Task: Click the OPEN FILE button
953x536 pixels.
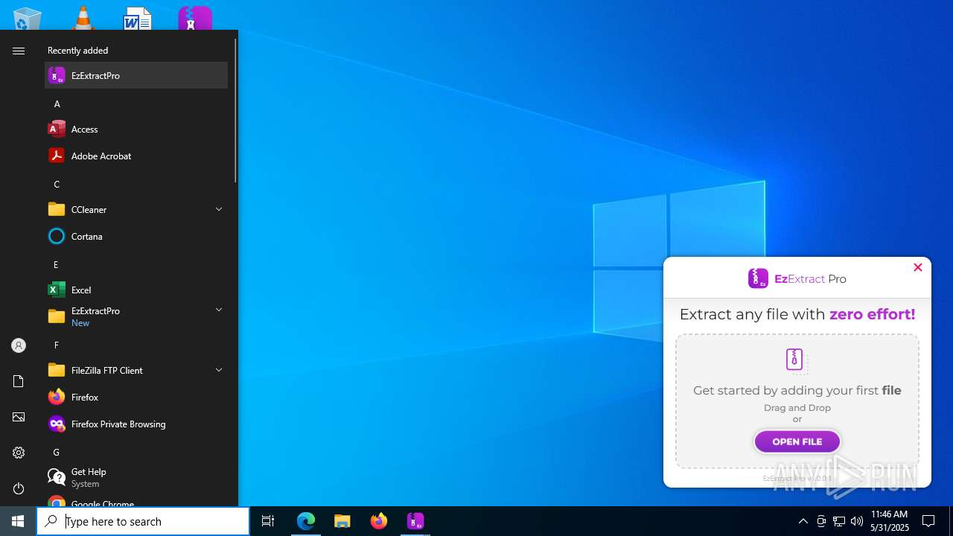Action: coord(797,441)
